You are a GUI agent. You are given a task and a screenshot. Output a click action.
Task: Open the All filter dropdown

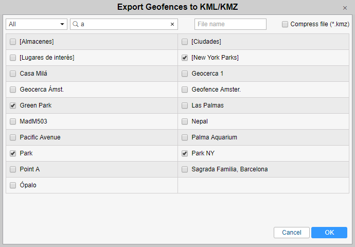click(37, 24)
